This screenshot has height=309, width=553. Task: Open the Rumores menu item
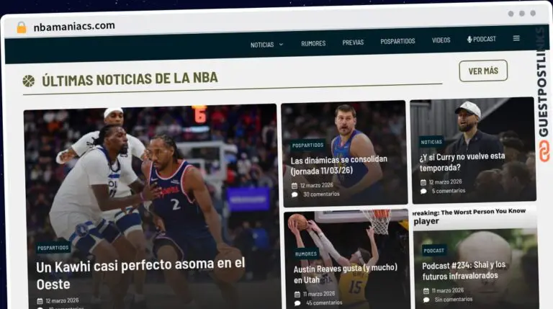coord(313,43)
